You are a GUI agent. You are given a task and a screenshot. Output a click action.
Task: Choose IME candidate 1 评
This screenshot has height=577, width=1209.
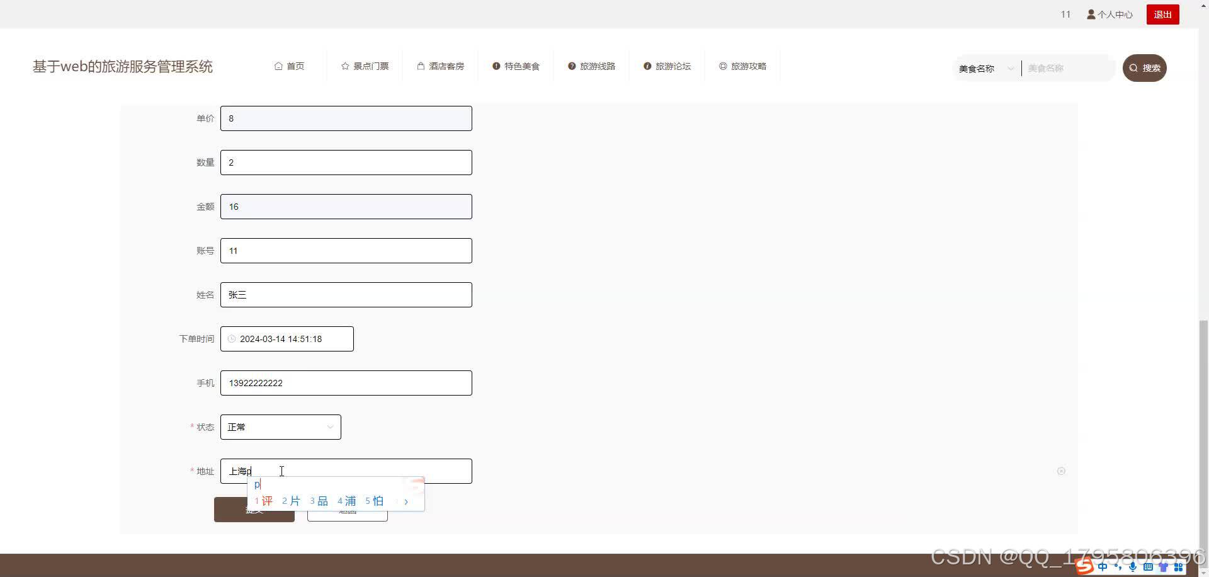click(264, 501)
